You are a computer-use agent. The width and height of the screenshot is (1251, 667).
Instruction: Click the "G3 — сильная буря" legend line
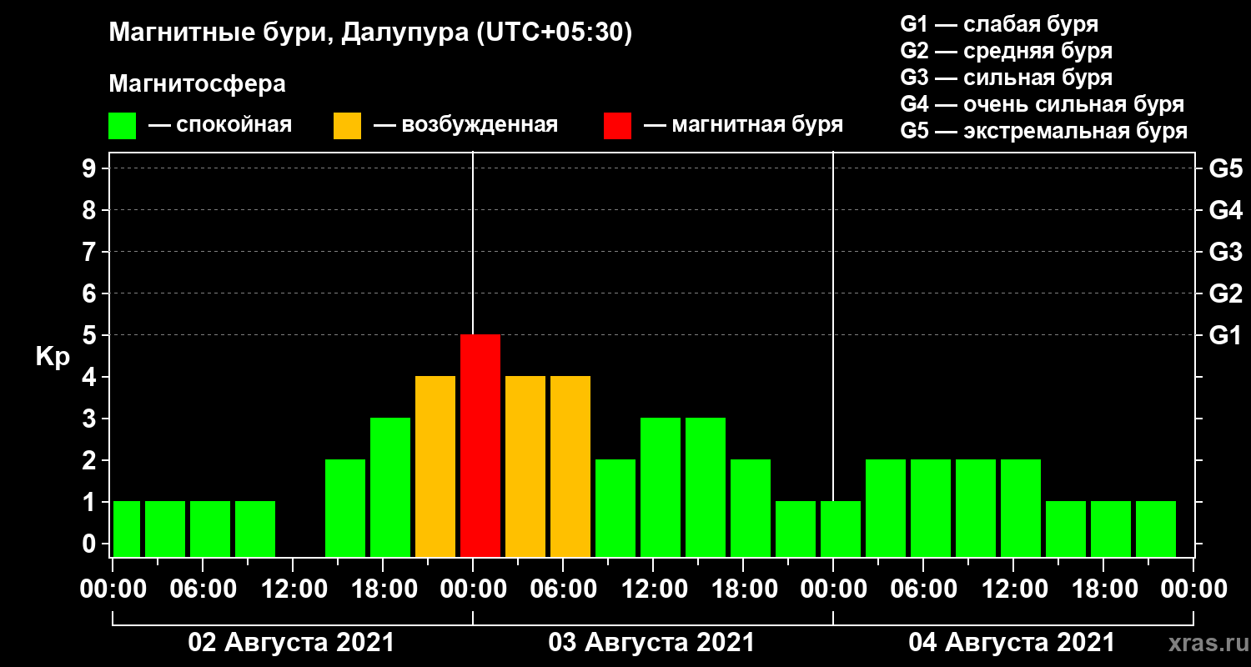point(1006,78)
